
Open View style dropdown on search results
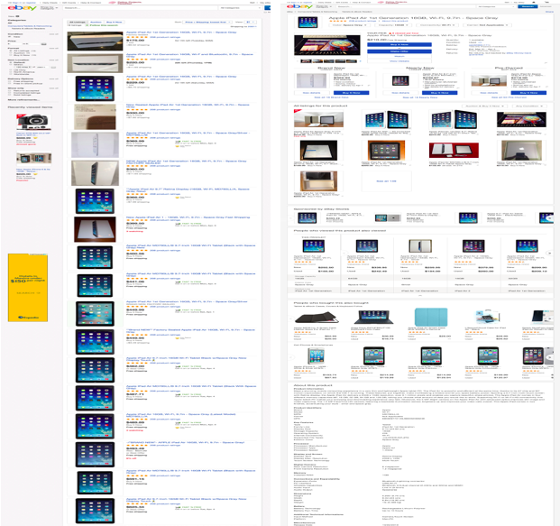(x=249, y=23)
